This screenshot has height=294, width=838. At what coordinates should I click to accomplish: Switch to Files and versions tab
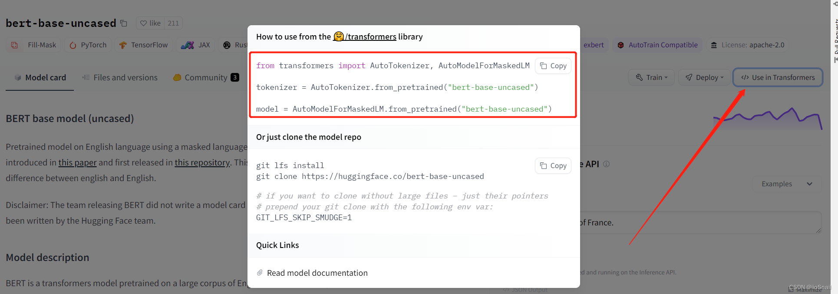coord(120,78)
